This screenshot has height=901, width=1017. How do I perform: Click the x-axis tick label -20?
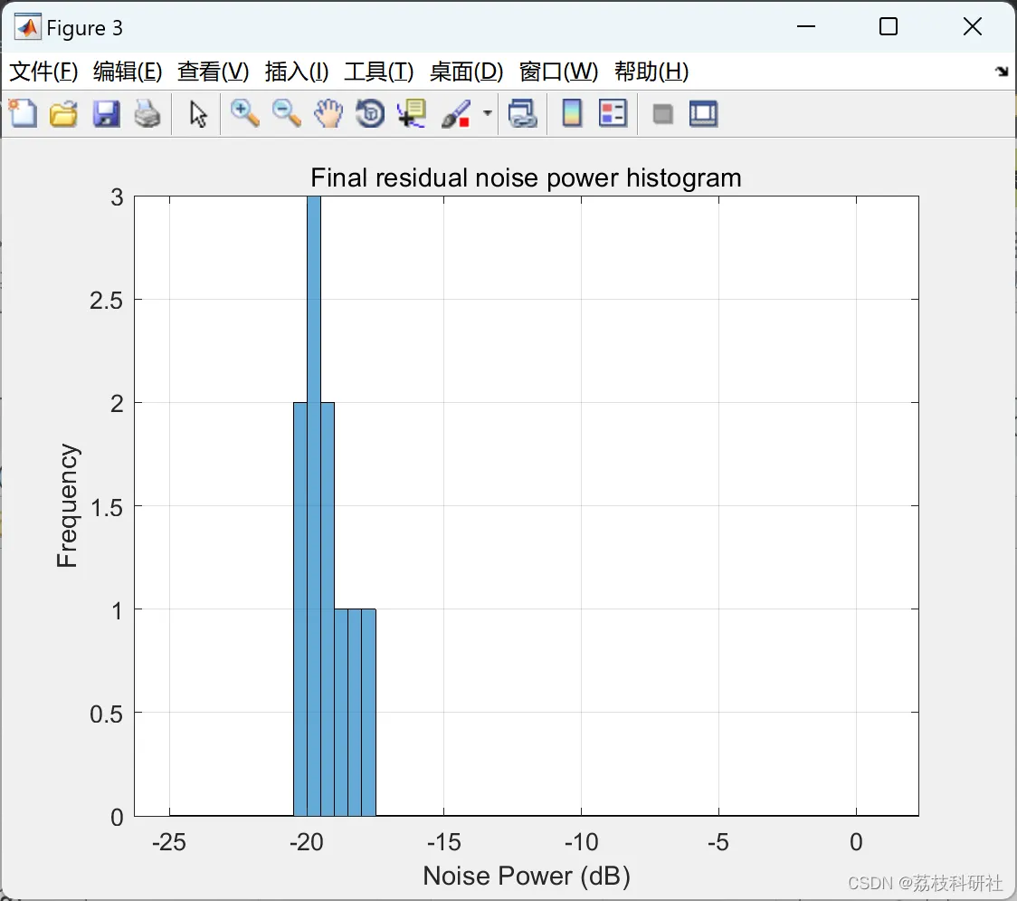pyautogui.click(x=306, y=842)
